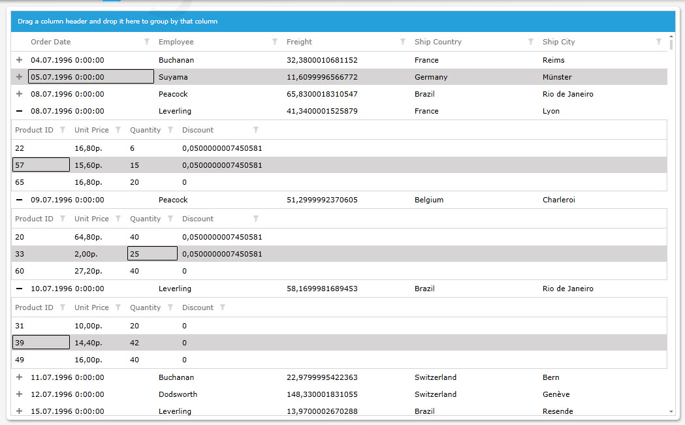Viewport: 685px width, 425px height.
Task: Select the 05.07.1996 0:00:00 date cell
Action: [x=91, y=77]
